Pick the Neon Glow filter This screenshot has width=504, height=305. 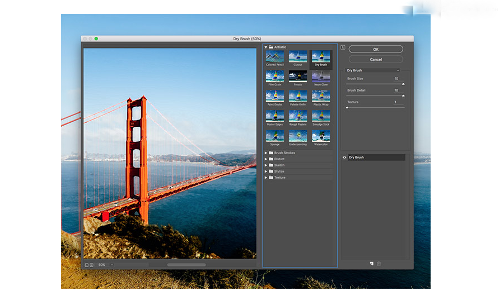321,76
